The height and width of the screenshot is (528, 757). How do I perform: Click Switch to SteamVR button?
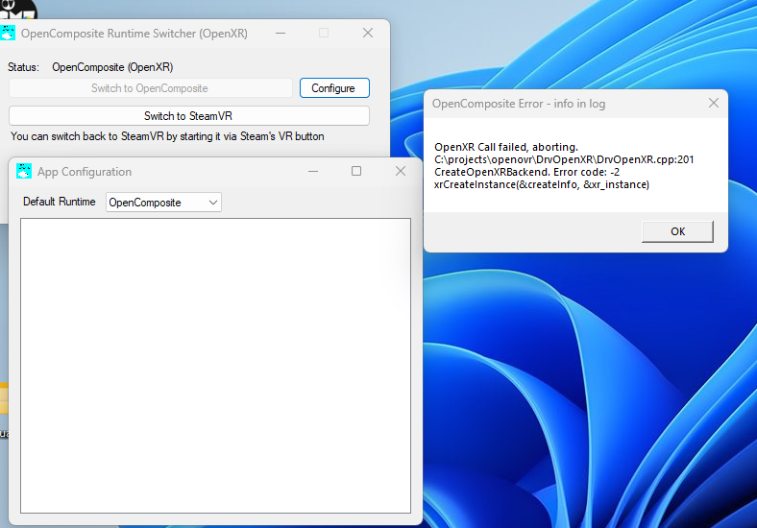click(188, 116)
